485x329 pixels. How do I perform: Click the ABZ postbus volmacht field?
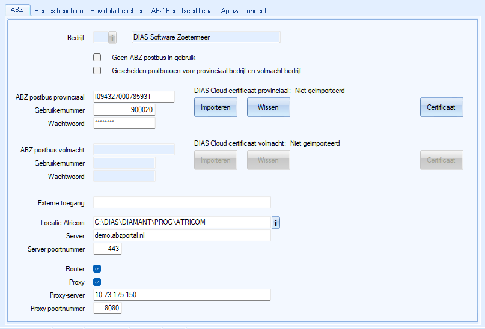pos(134,149)
